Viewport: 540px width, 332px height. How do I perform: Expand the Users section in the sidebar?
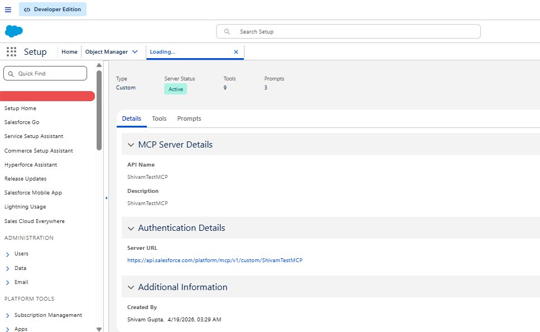pos(7,254)
